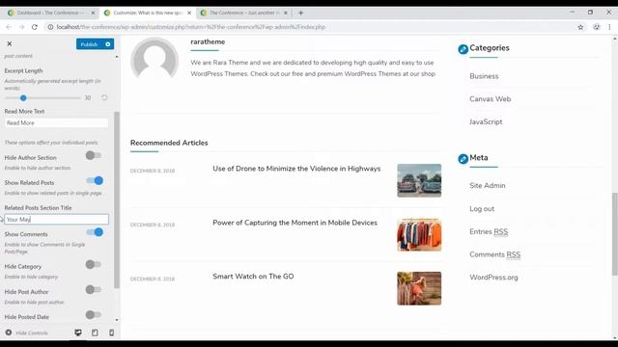Open article Use of Drone to Minimize the Violence
618x347 pixels.
click(x=296, y=169)
